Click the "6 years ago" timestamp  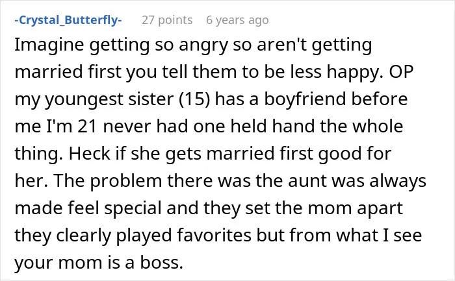tap(237, 20)
